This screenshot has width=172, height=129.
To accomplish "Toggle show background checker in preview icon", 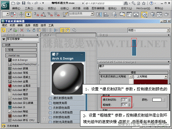I will coord(44,30).
